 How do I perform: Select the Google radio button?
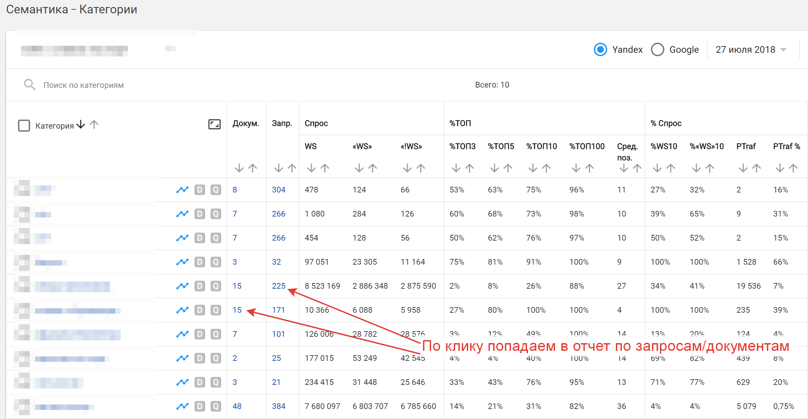click(657, 50)
